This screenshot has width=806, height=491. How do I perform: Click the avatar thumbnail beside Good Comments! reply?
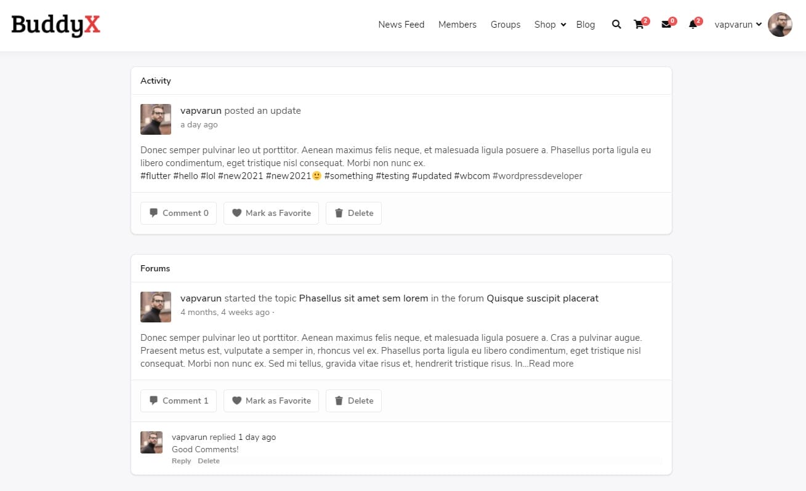pyautogui.click(x=151, y=442)
